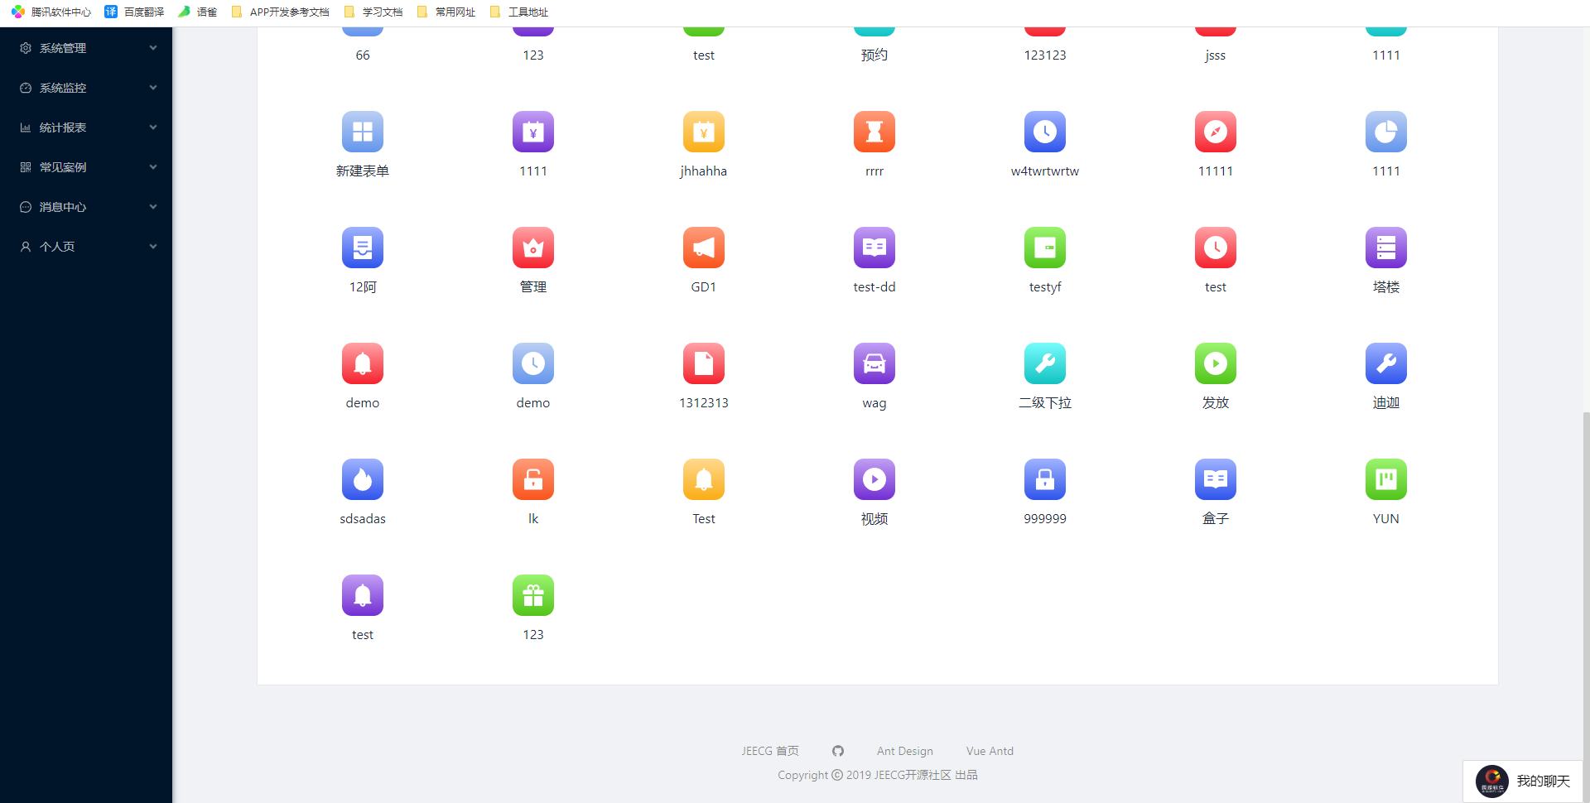Image resolution: width=1590 pixels, height=803 pixels.
Task: Click the 发放 play icon
Action: (1216, 363)
